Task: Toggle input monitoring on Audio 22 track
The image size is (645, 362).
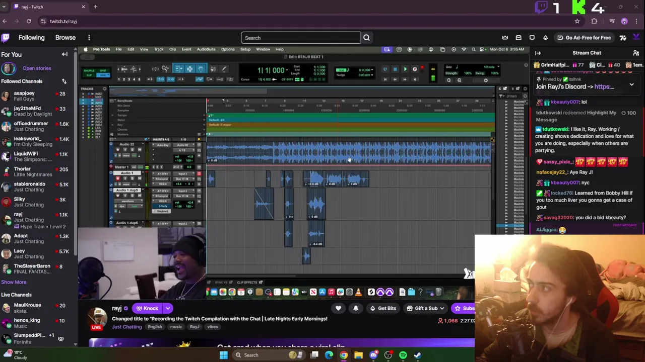Action: (x=125, y=149)
